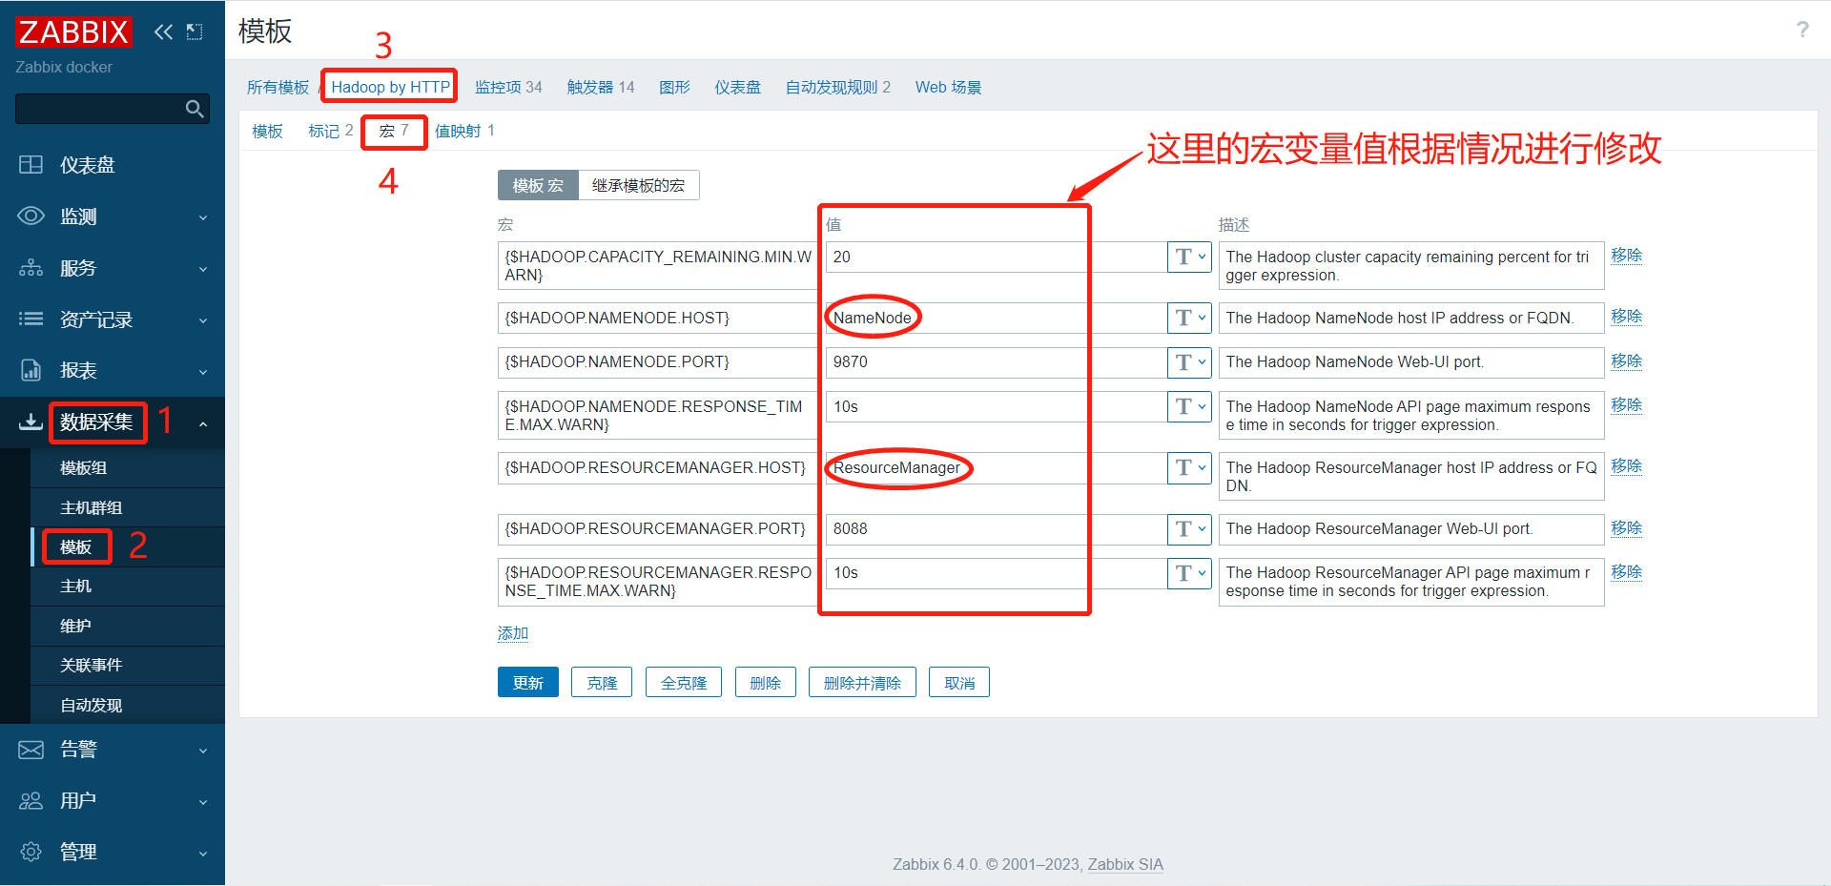Remove the NAMENODE.HOST macro via 移除

coord(1627,317)
